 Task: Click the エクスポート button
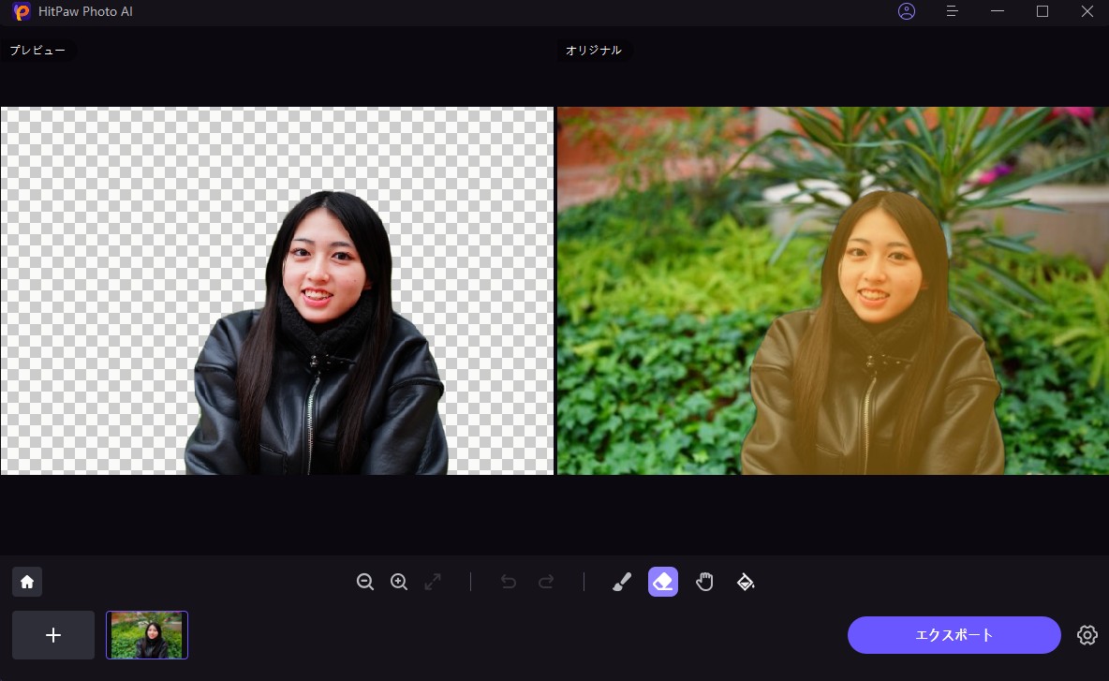(x=954, y=635)
